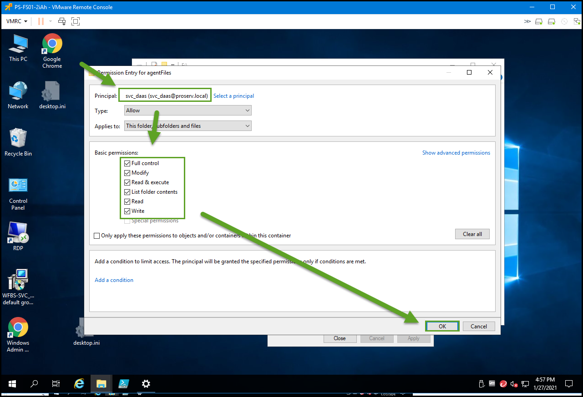Click the VMRC pause button
The image size is (583, 397).
point(41,21)
